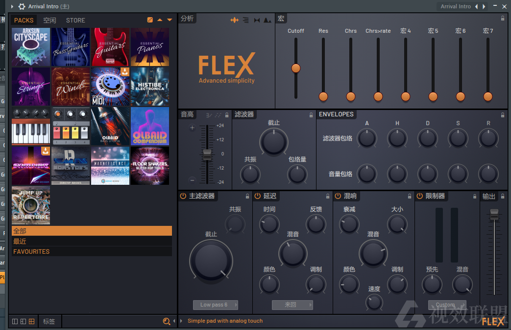Viewport: 511px width, 330px height.
Task: Click the Cutoff macro slider handle
Action: (296, 68)
